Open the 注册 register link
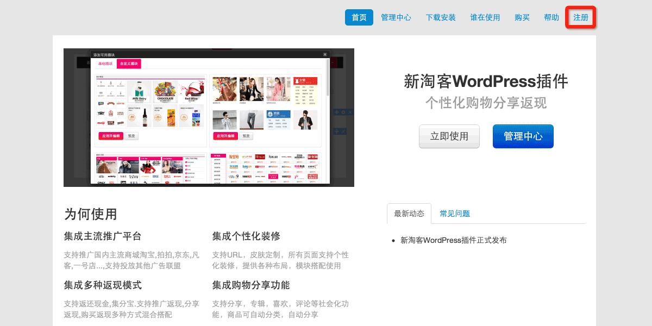652x326 pixels. (581, 17)
